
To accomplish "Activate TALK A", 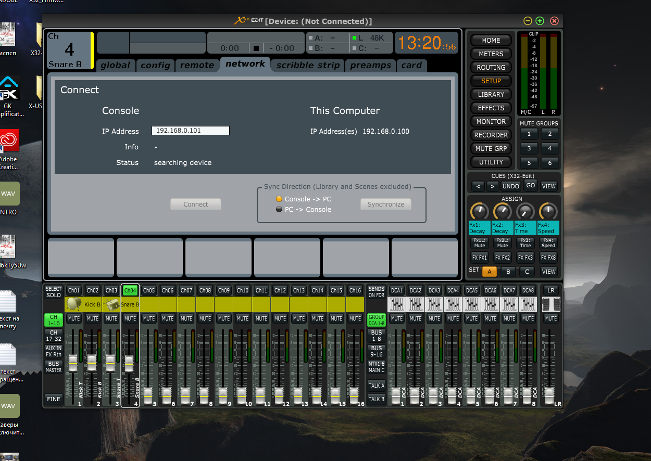I will point(376,386).
